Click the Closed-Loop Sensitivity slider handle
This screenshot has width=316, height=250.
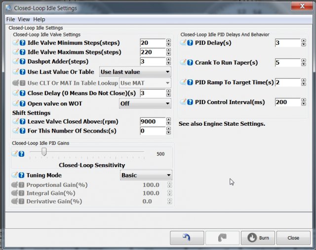[44, 152]
